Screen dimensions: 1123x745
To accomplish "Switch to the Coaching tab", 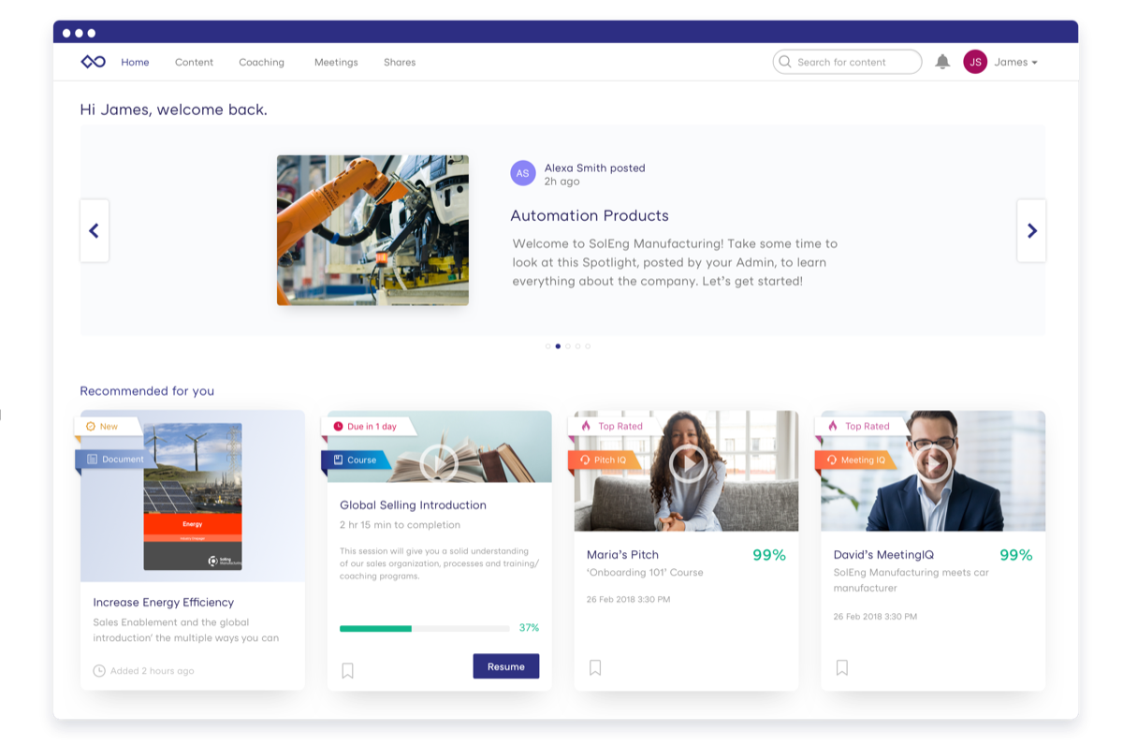I will coord(261,63).
